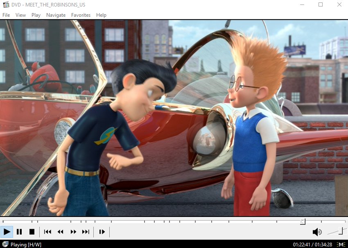Skip to next chapter
The image size is (348, 248).
click(x=86, y=232)
